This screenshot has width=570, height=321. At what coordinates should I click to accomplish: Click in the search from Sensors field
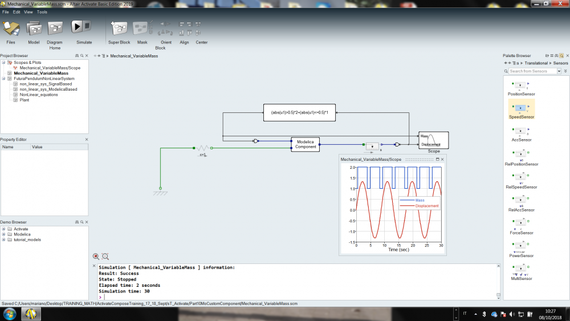tap(532, 71)
